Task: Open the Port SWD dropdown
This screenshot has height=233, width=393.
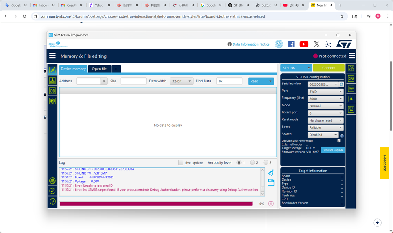Action: click(x=326, y=91)
